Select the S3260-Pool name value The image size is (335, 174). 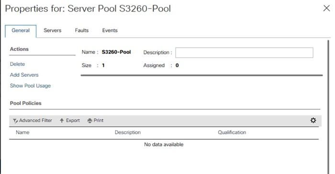[x=116, y=52]
